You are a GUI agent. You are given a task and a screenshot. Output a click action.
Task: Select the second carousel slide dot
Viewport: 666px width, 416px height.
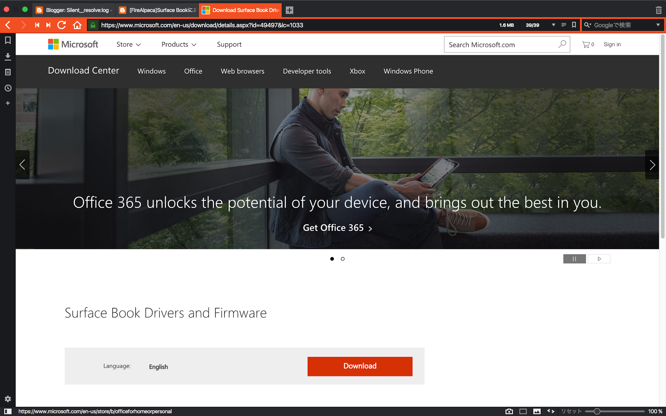pos(343,259)
